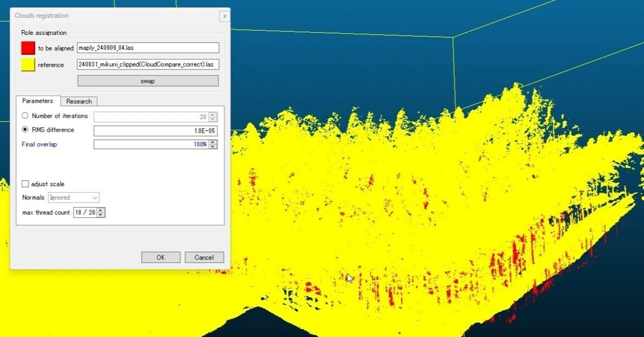Click the 'to be aligned' cloud name field
Image resolution: width=644 pixels, height=337 pixels.
(x=148, y=48)
